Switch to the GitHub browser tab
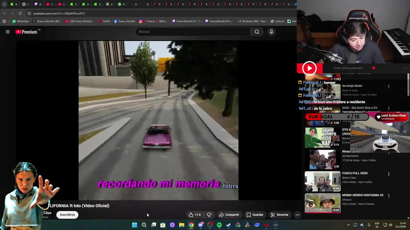This screenshot has height=230, width=410. [x=26, y=4]
